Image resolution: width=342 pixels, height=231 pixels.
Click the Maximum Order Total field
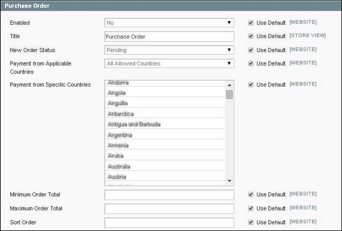[169, 209]
